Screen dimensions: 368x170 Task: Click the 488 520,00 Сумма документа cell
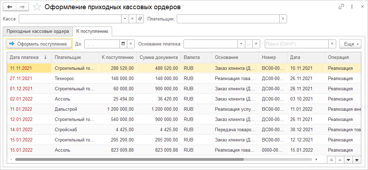pyautogui.click(x=159, y=68)
